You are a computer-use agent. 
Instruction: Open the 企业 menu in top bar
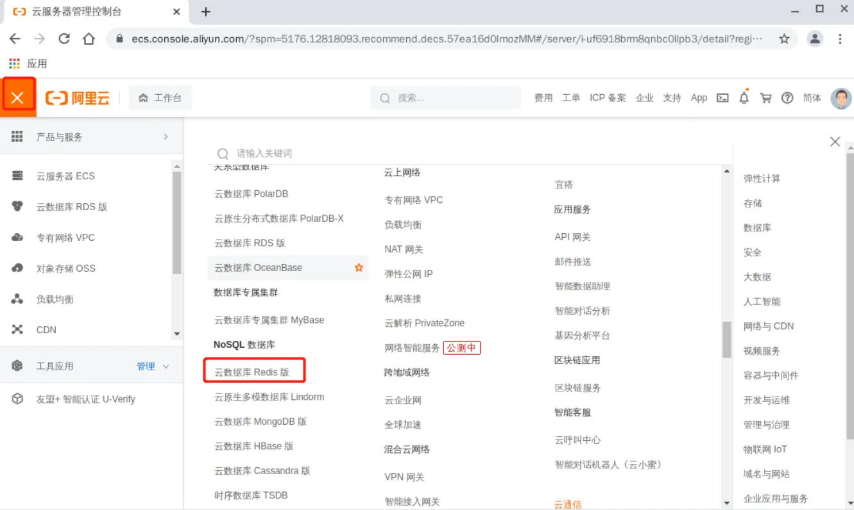(x=645, y=98)
